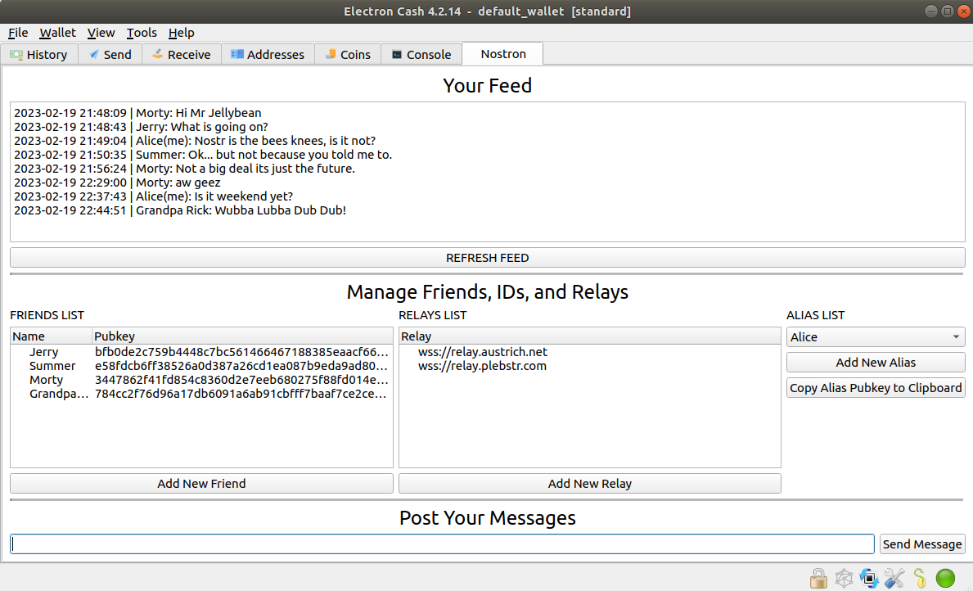Focus the message input field
The width and height of the screenshot is (973, 591).
(x=443, y=544)
